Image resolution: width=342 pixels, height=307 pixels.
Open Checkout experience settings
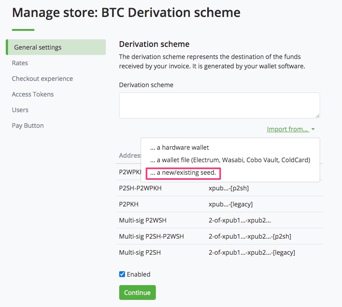[x=42, y=79]
